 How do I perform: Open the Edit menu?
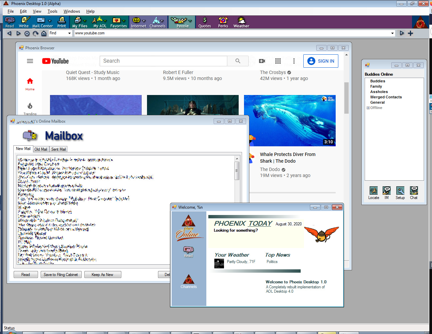[x=23, y=11]
